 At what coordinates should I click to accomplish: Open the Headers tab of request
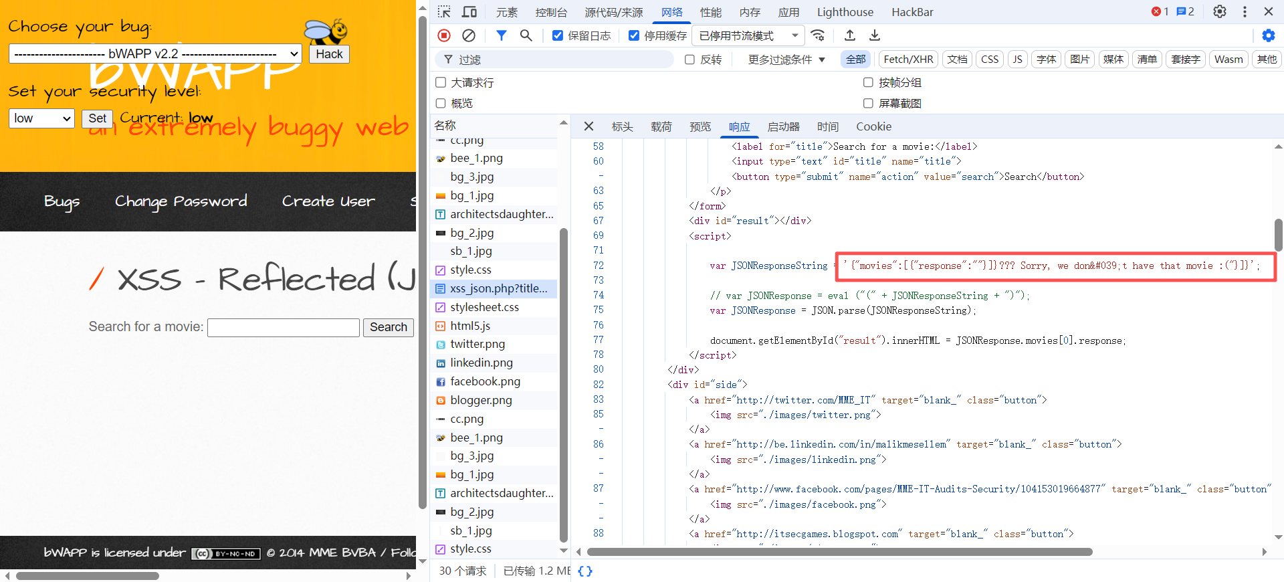[x=622, y=126]
